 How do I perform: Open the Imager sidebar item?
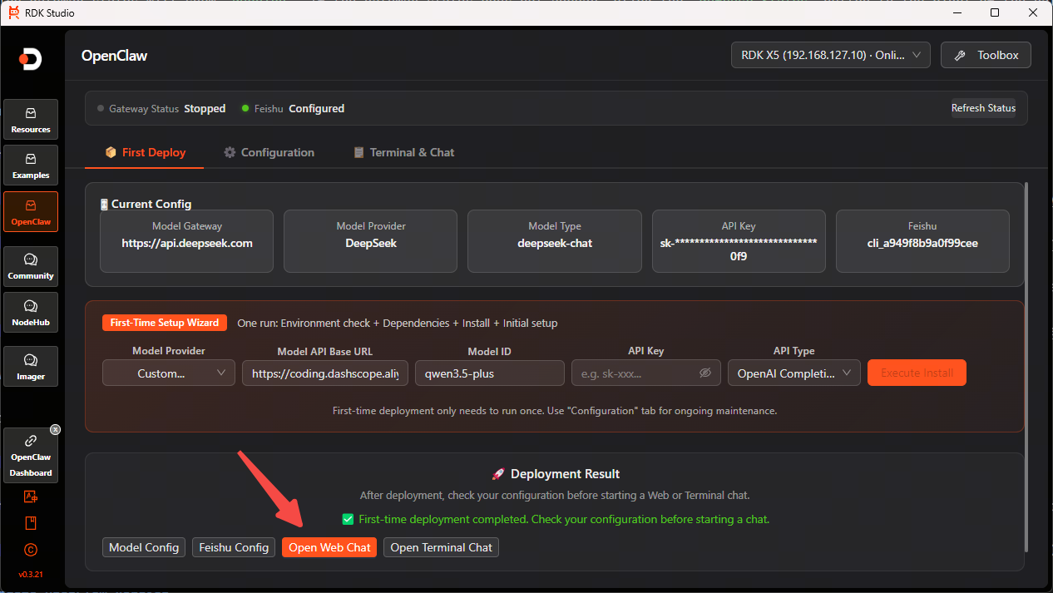pos(31,367)
